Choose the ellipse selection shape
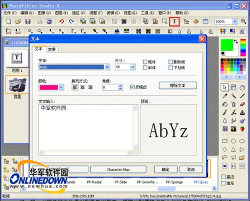The image size is (250, 201). coord(233,141)
